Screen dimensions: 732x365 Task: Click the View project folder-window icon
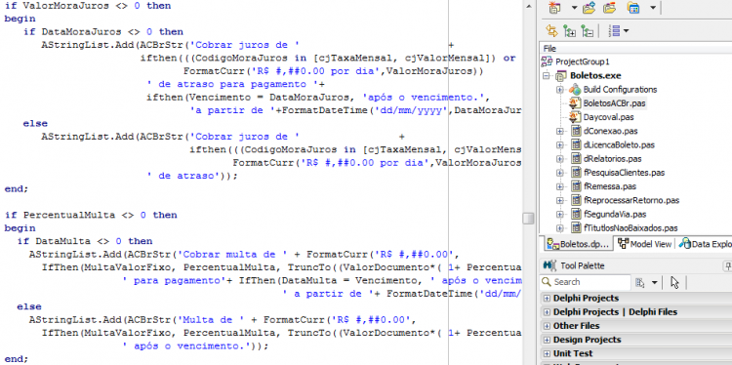(x=633, y=7)
